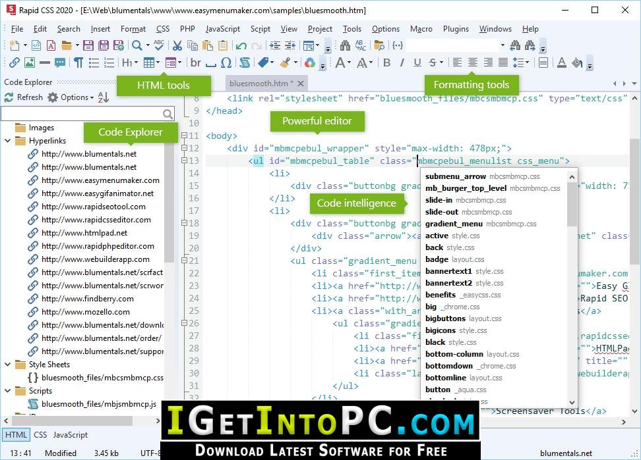This screenshot has width=641, height=460.
Task: Click the paragraph mark icon
Action: click(78, 63)
